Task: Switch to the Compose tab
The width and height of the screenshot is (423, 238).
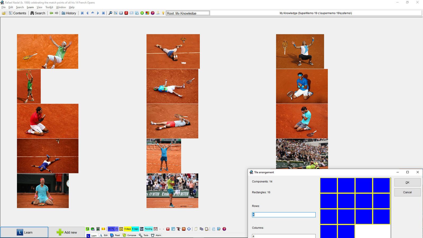Action: [x=130, y=235]
